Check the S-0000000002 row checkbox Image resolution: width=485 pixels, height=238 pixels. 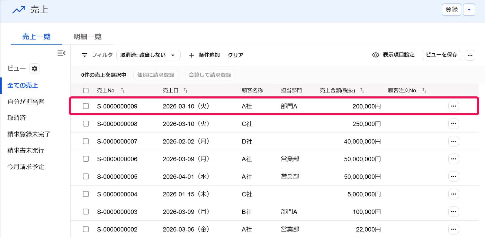86,229
